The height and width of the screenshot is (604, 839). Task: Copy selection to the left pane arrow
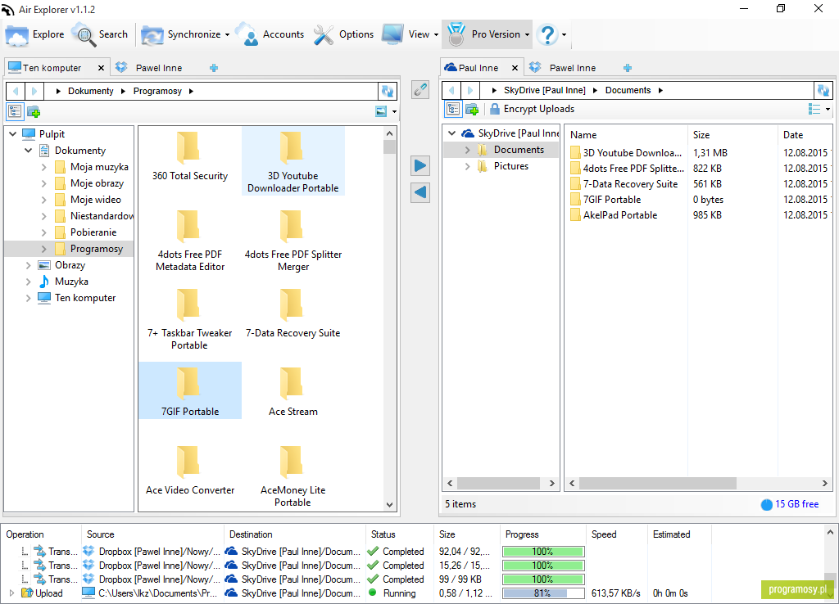pyautogui.click(x=420, y=192)
